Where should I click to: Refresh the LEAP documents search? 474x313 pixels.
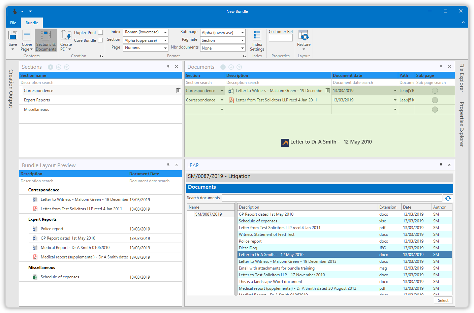pos(448,198)
